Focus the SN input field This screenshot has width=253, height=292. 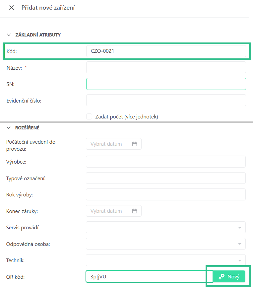coord(166,84)
